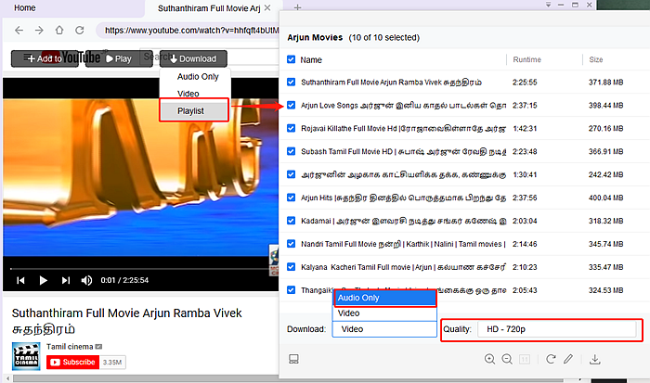Open the Quality HD - 720p dropdown
650x383 pixels.
click(557, 329)
